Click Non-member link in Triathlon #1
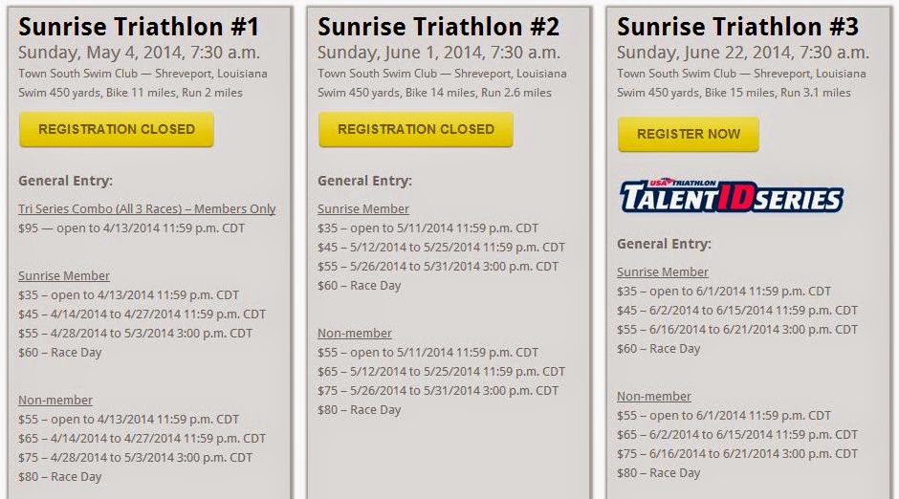This screenshot has width=899, height=499. (x=55, y=400)
